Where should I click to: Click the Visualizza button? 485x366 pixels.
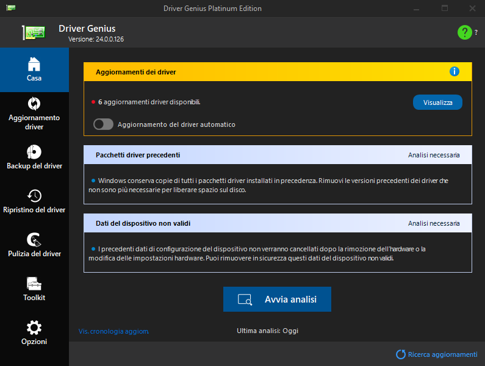[x=437, y=102]
